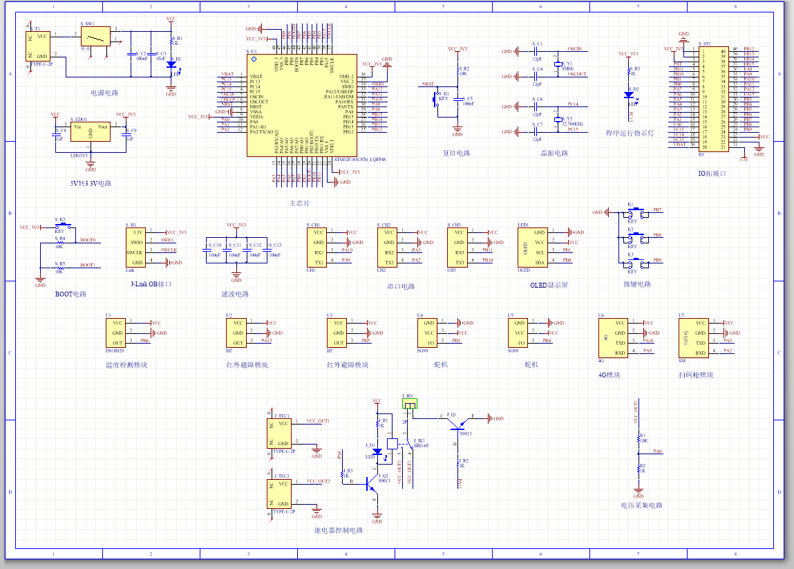Select the K1 key switch on PB7
Image resolution: width=794 pixels, height=569 pixels.
tap(636, 214)
